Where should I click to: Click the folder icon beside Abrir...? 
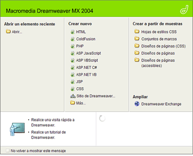pyautogui.click(x=8, y=31)
